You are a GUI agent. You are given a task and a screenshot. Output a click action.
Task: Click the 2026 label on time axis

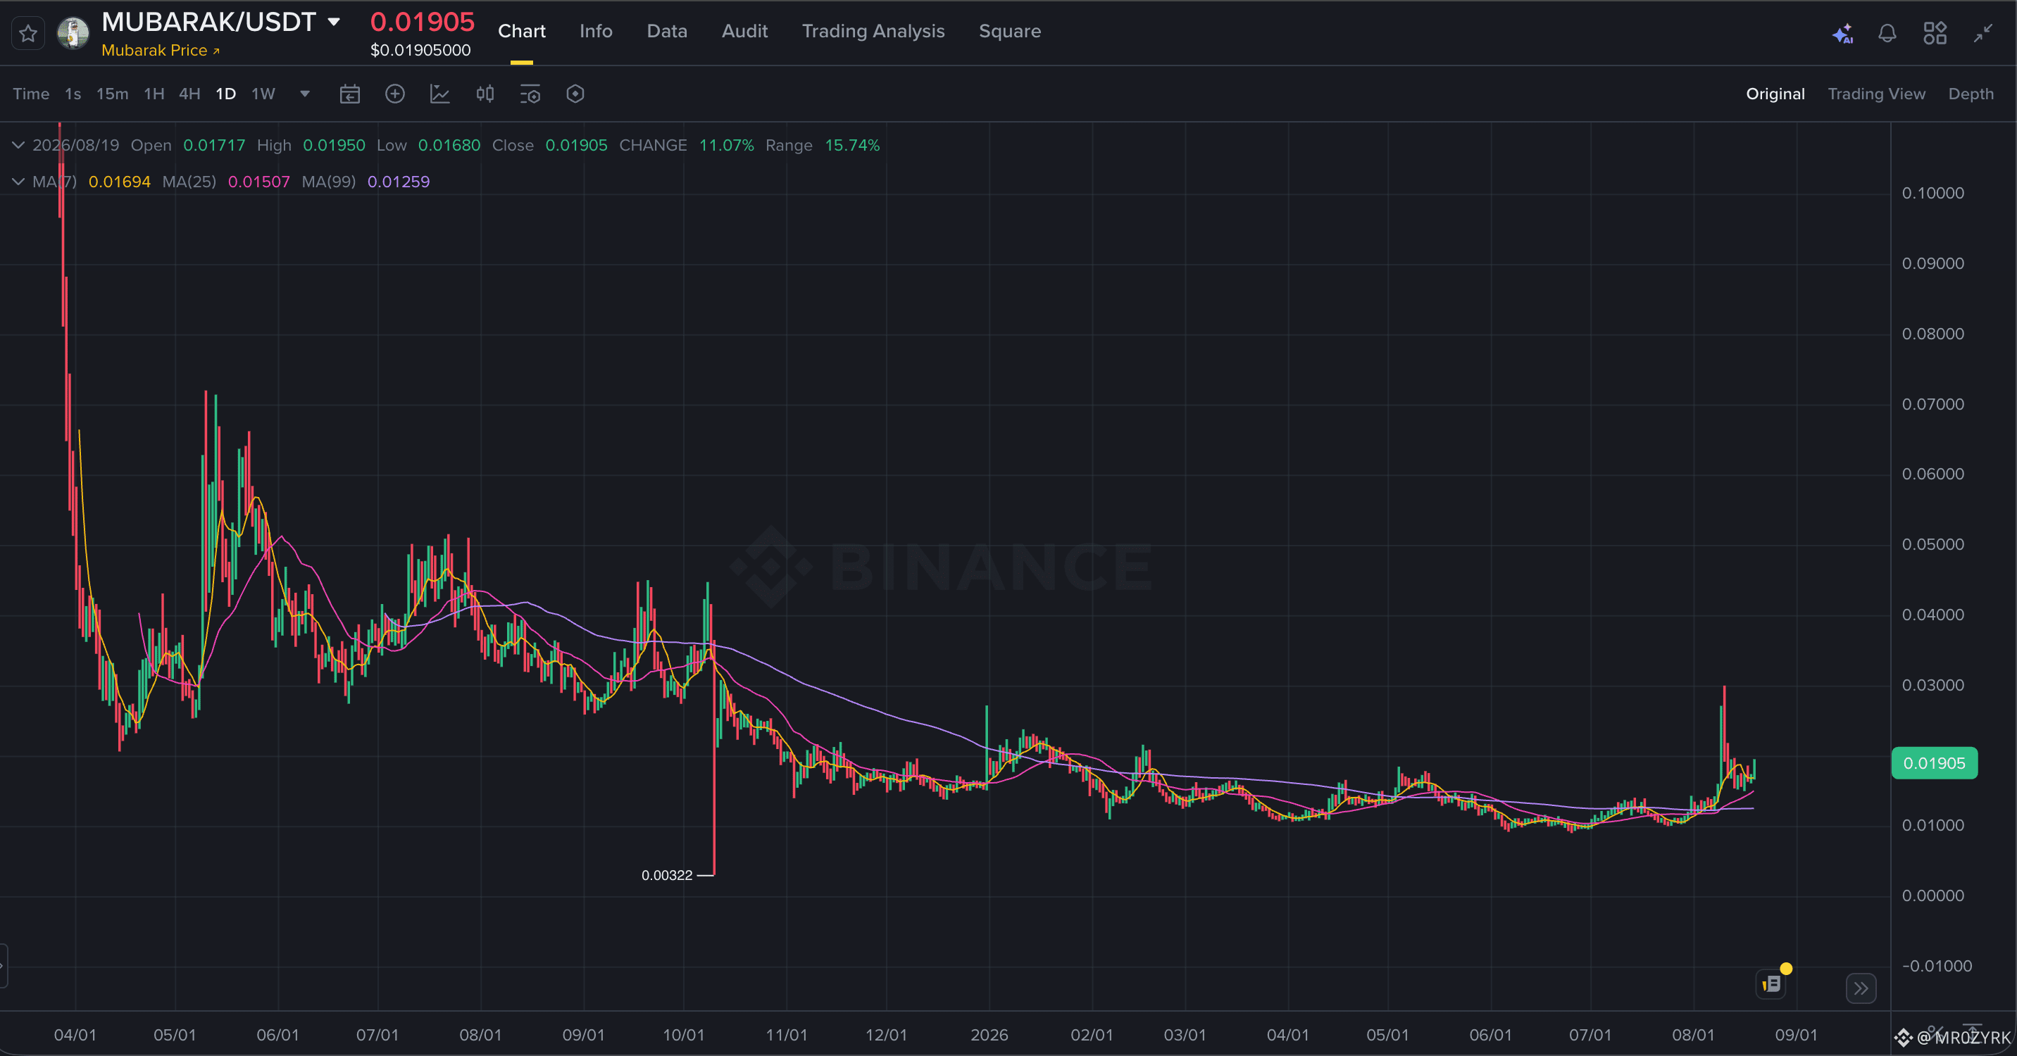pyautogui.click(x=989, y=1035)
